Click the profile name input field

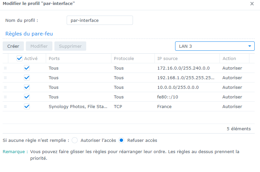point(99,20)
